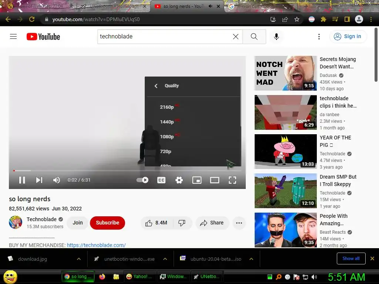Viewport: 379px width, 284px height.
Task: Enter full screen mode
Action: point(232,180)
